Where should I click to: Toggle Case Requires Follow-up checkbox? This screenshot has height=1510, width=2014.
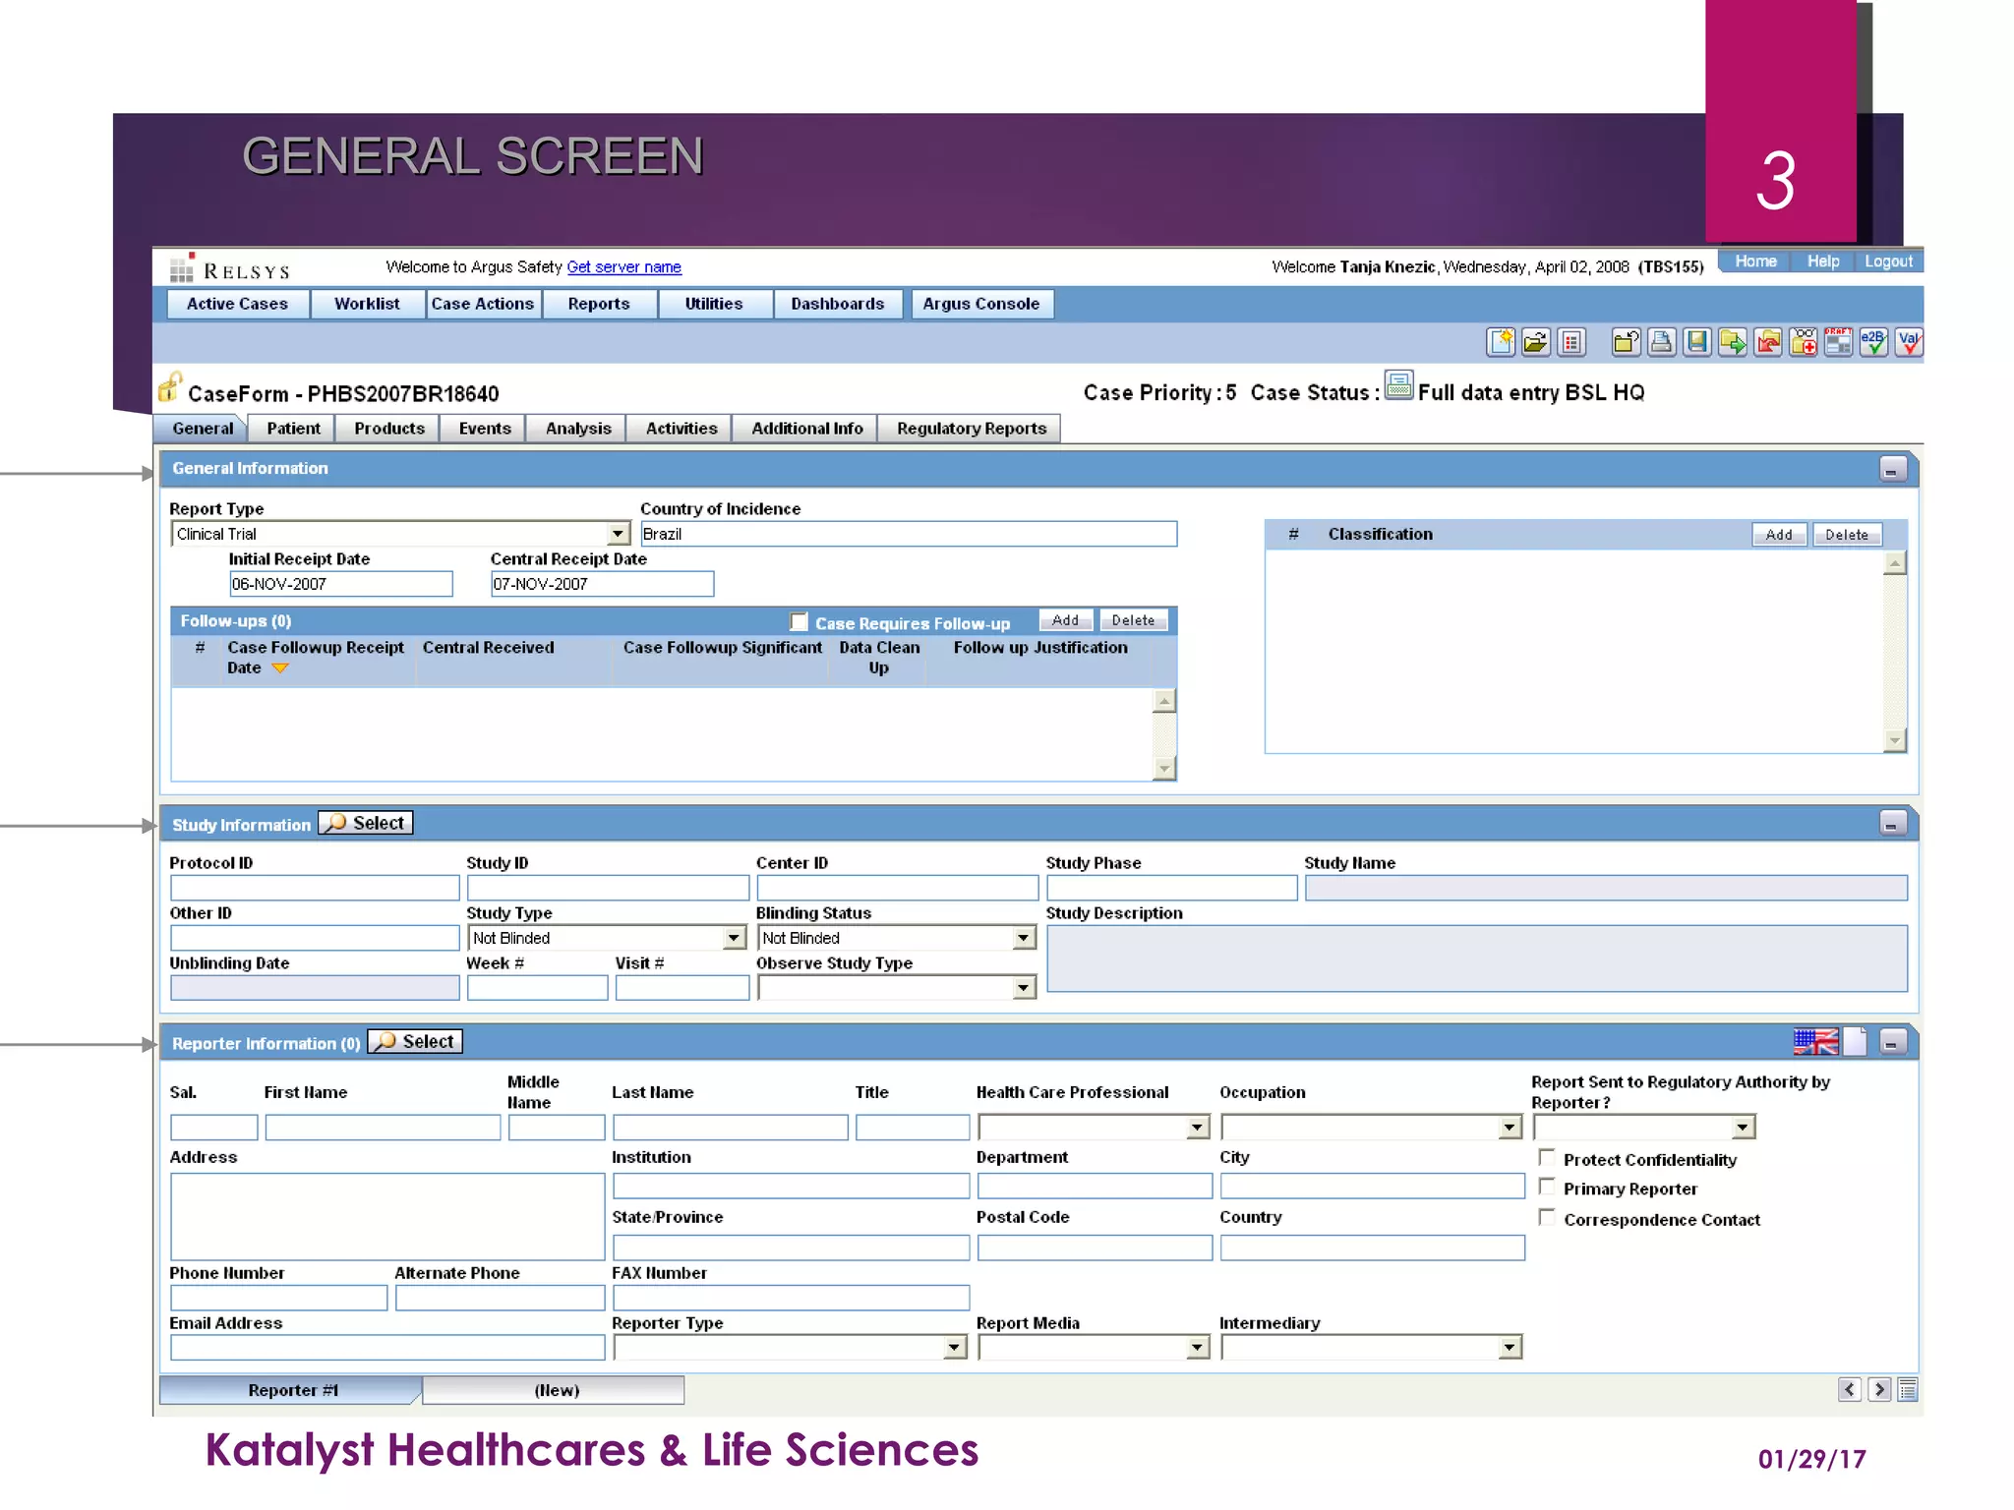(x=800, y=622)
